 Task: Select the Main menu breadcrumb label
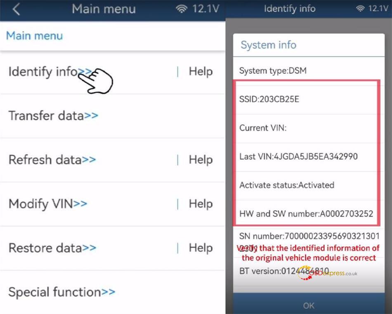tap(34, 36)
